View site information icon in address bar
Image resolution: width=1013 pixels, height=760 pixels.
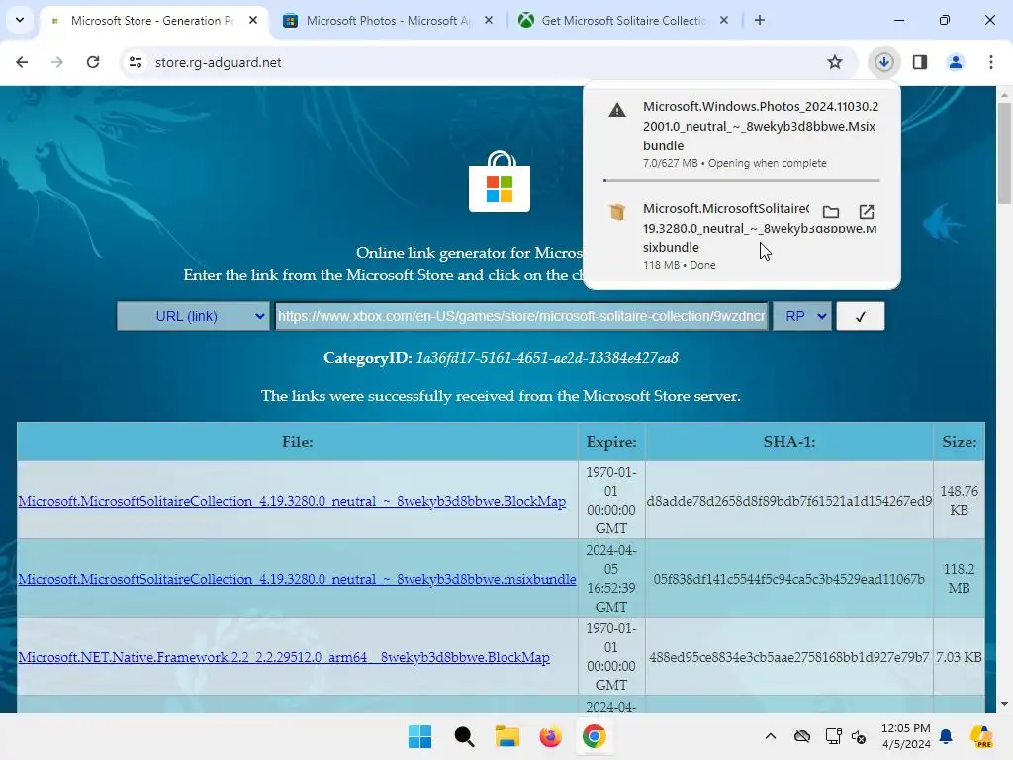pos(136,62)
